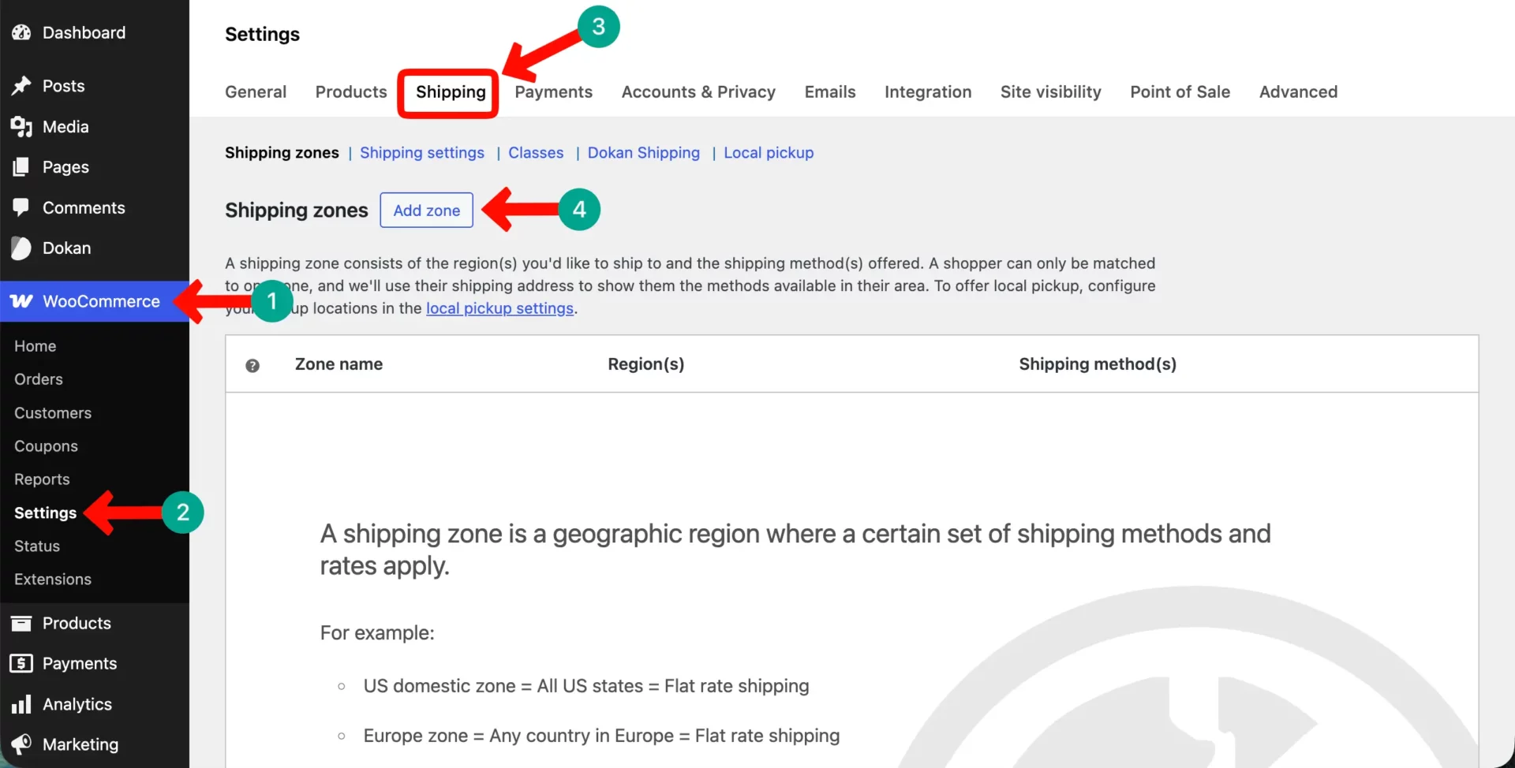Click the Region(s) column header
Image resolution: width=1515 pixels, height=768 pixels.
[645, 364]
